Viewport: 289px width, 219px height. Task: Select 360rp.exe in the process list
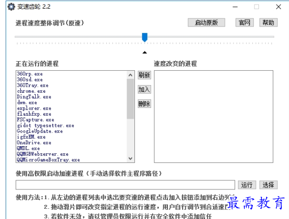[30, 74]
